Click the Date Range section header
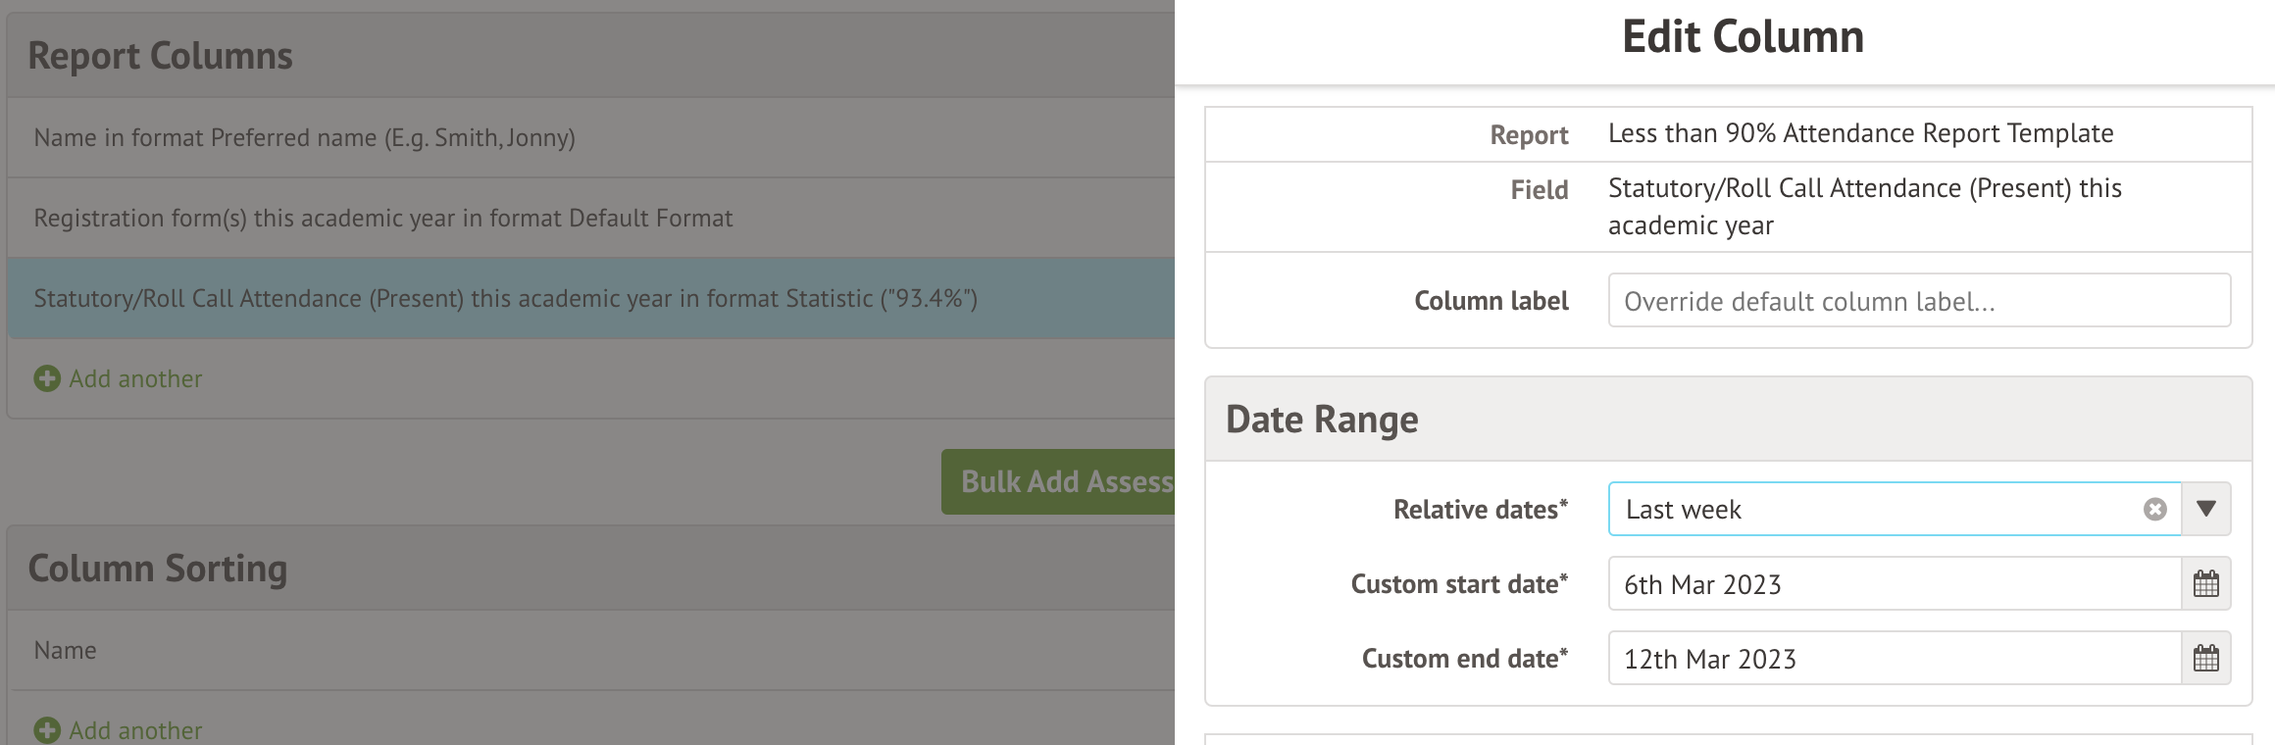 pyautogui.click(x=1322, y=420)
